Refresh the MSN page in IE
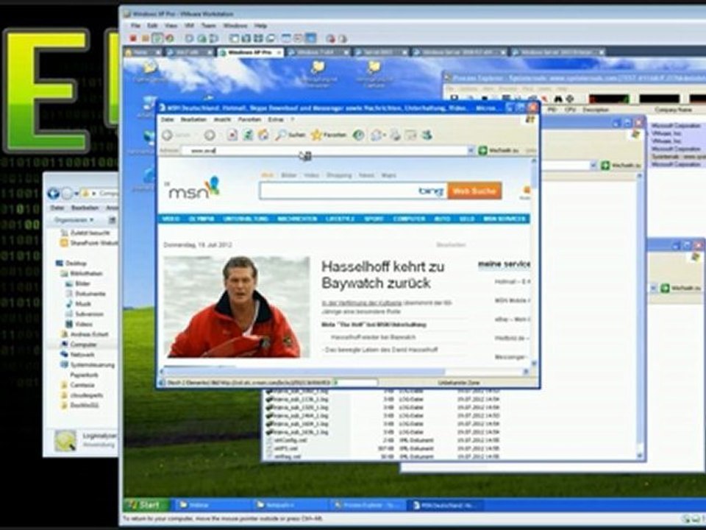 click(248, 135)
